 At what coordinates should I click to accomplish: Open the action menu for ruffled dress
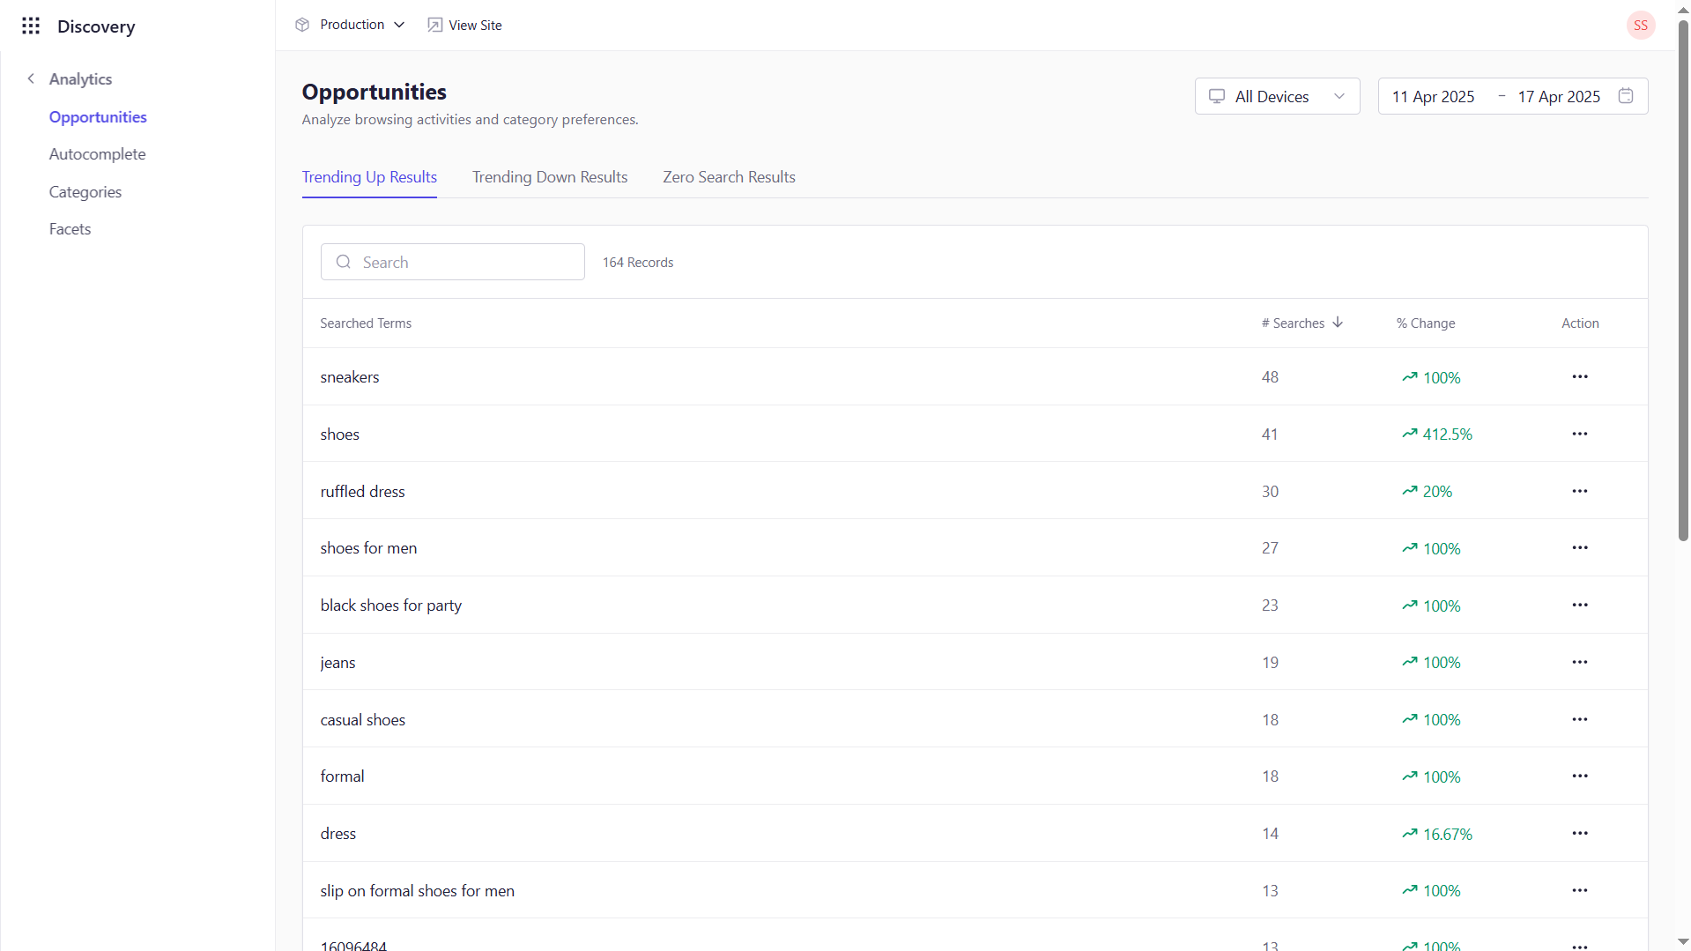pyautogui.click(x=1579, y=491)
